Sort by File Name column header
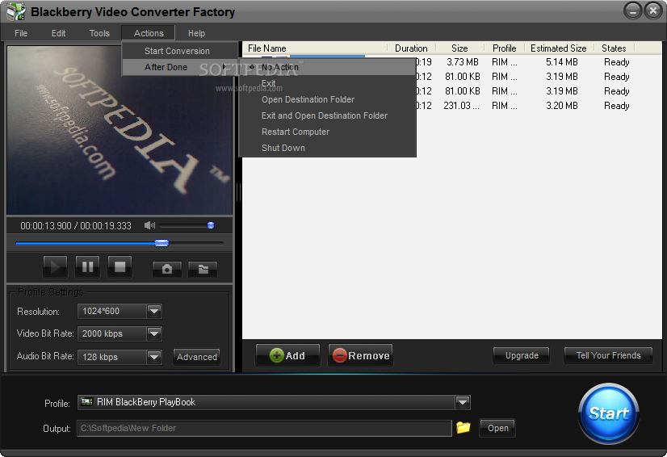 coord(315,48)
